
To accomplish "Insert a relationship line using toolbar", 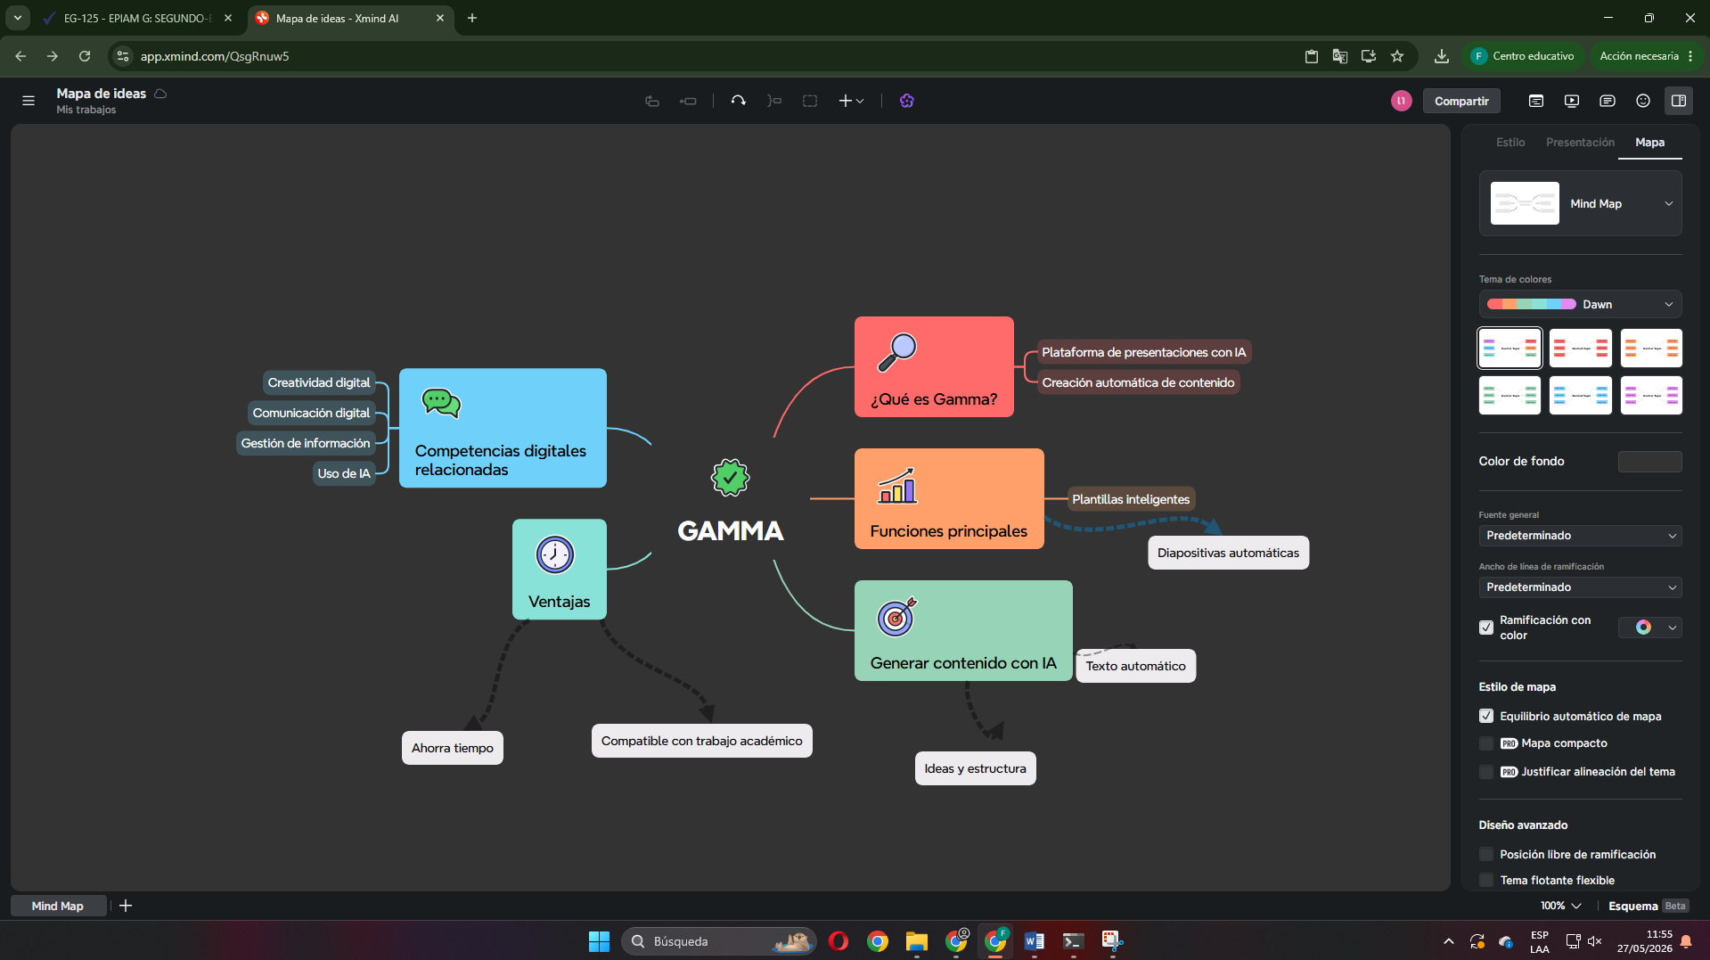I will pos(738,101).
